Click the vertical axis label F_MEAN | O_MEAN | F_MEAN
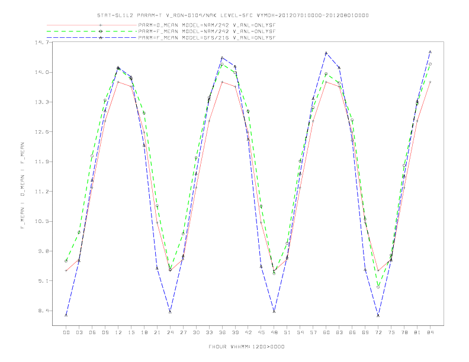 tap(23, 186)
